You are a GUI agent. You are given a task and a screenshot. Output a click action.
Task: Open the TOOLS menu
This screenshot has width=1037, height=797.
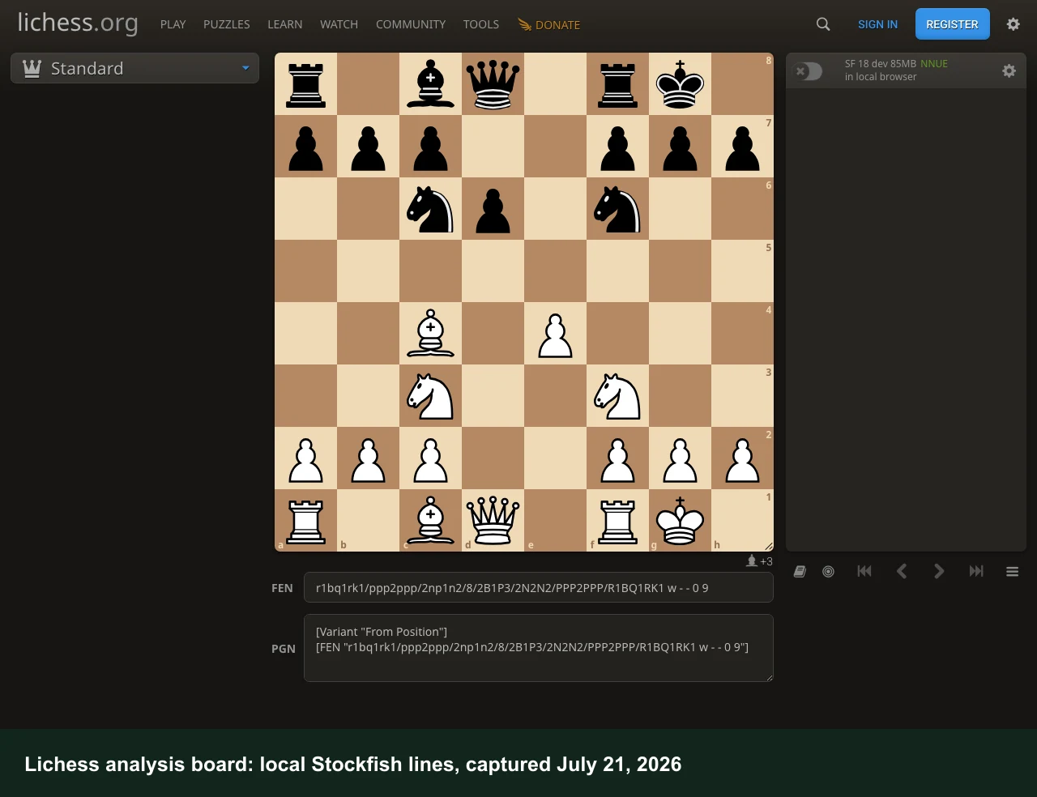pos(481,24)
